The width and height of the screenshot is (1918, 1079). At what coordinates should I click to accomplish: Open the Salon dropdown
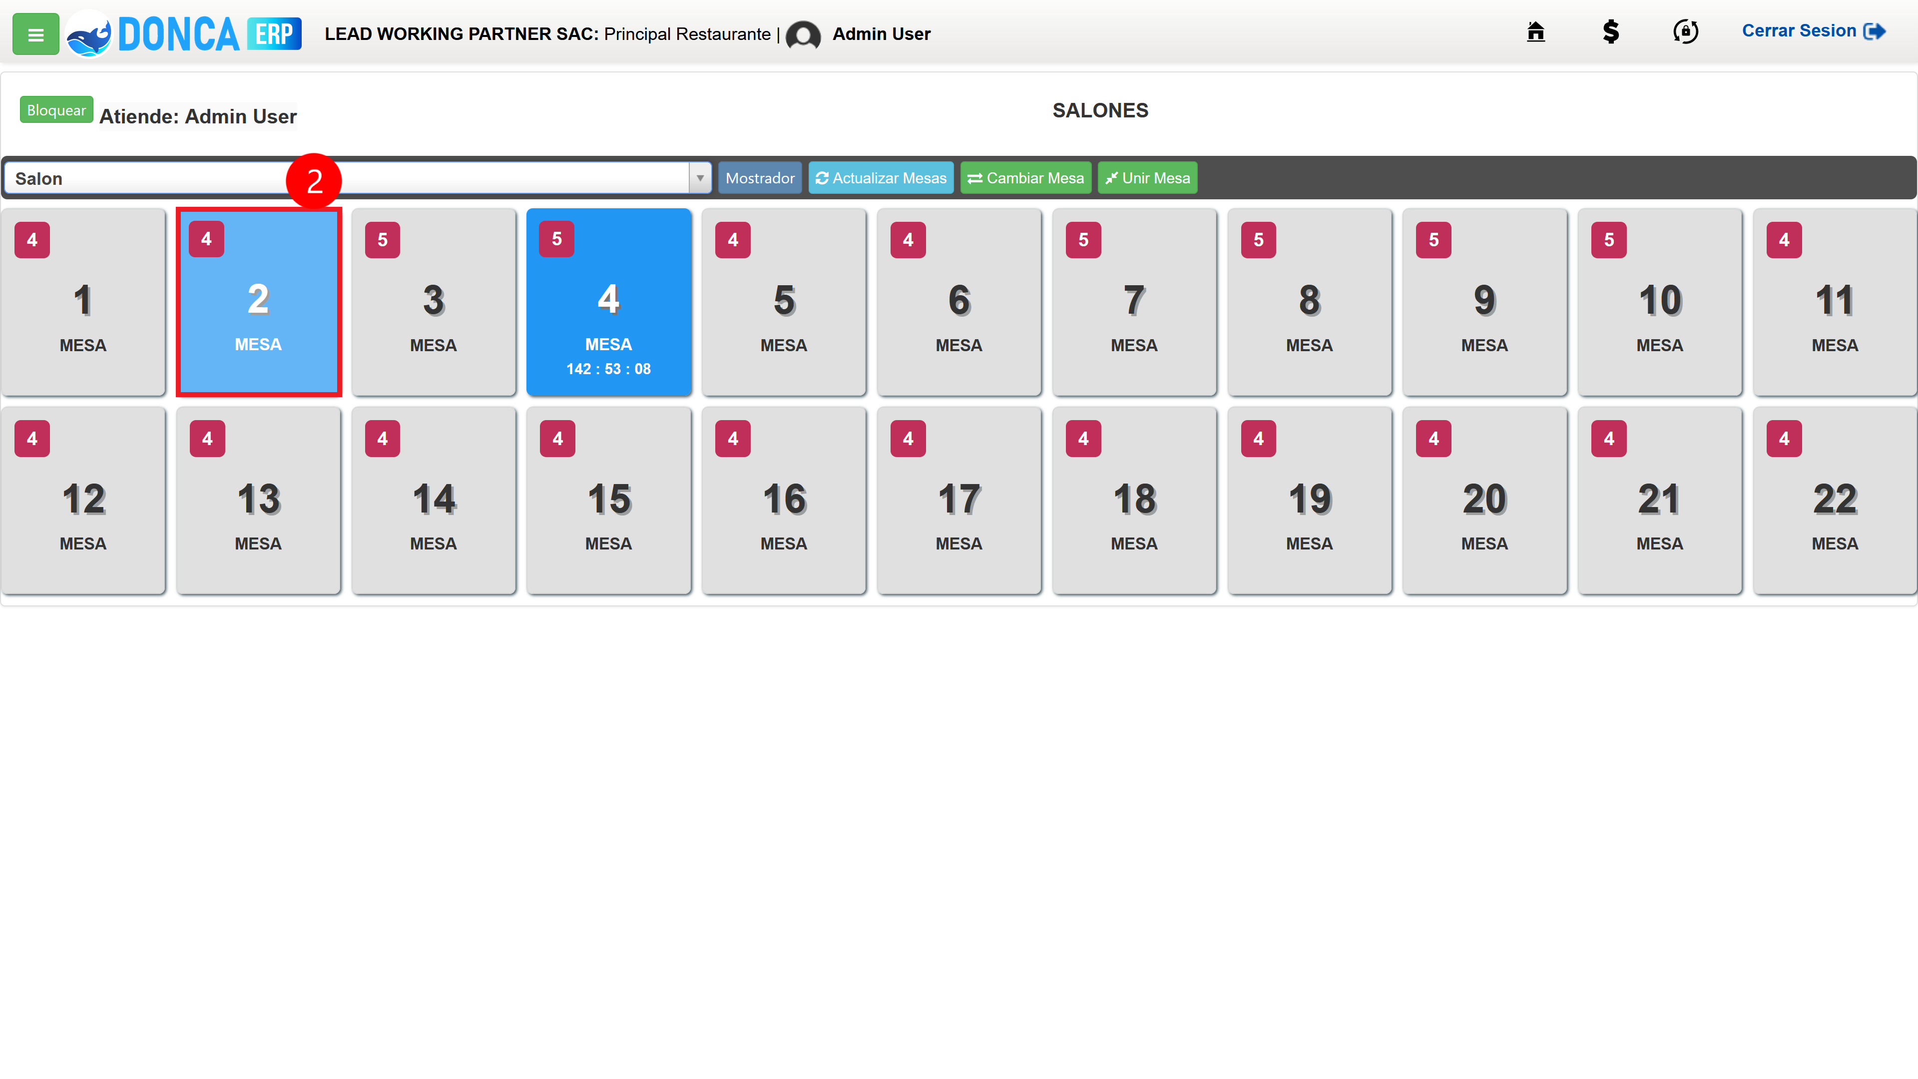(358, 178)
